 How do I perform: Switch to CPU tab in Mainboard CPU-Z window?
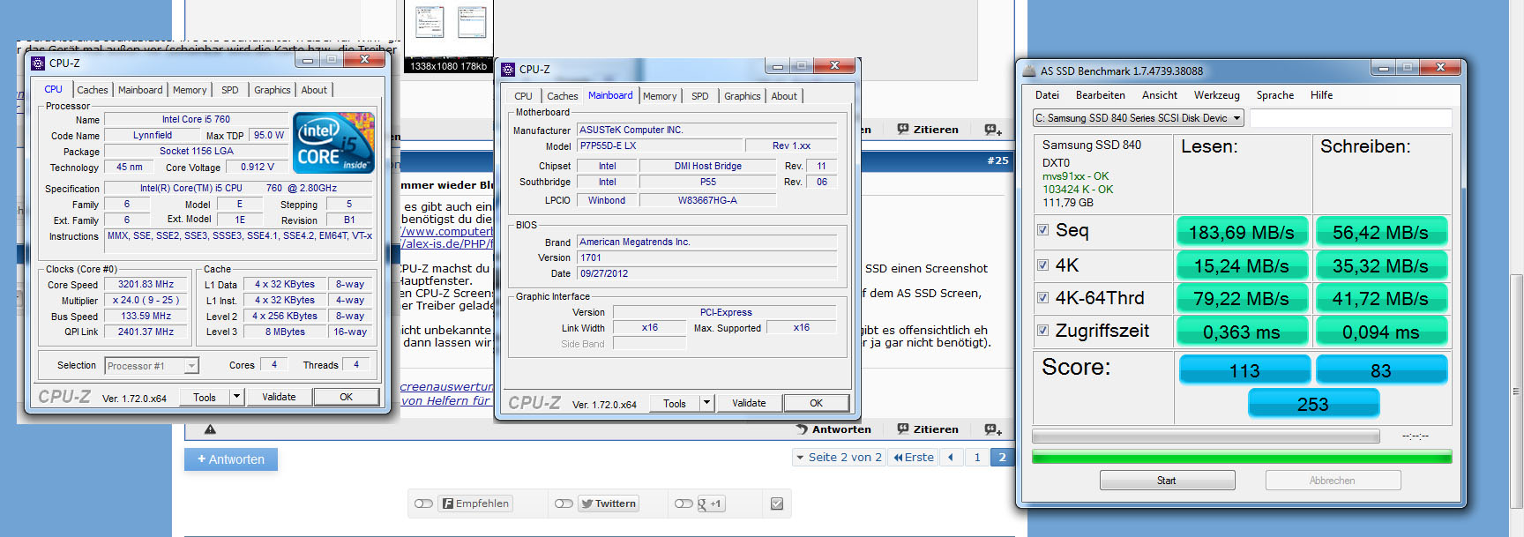[x=523, y=96]
